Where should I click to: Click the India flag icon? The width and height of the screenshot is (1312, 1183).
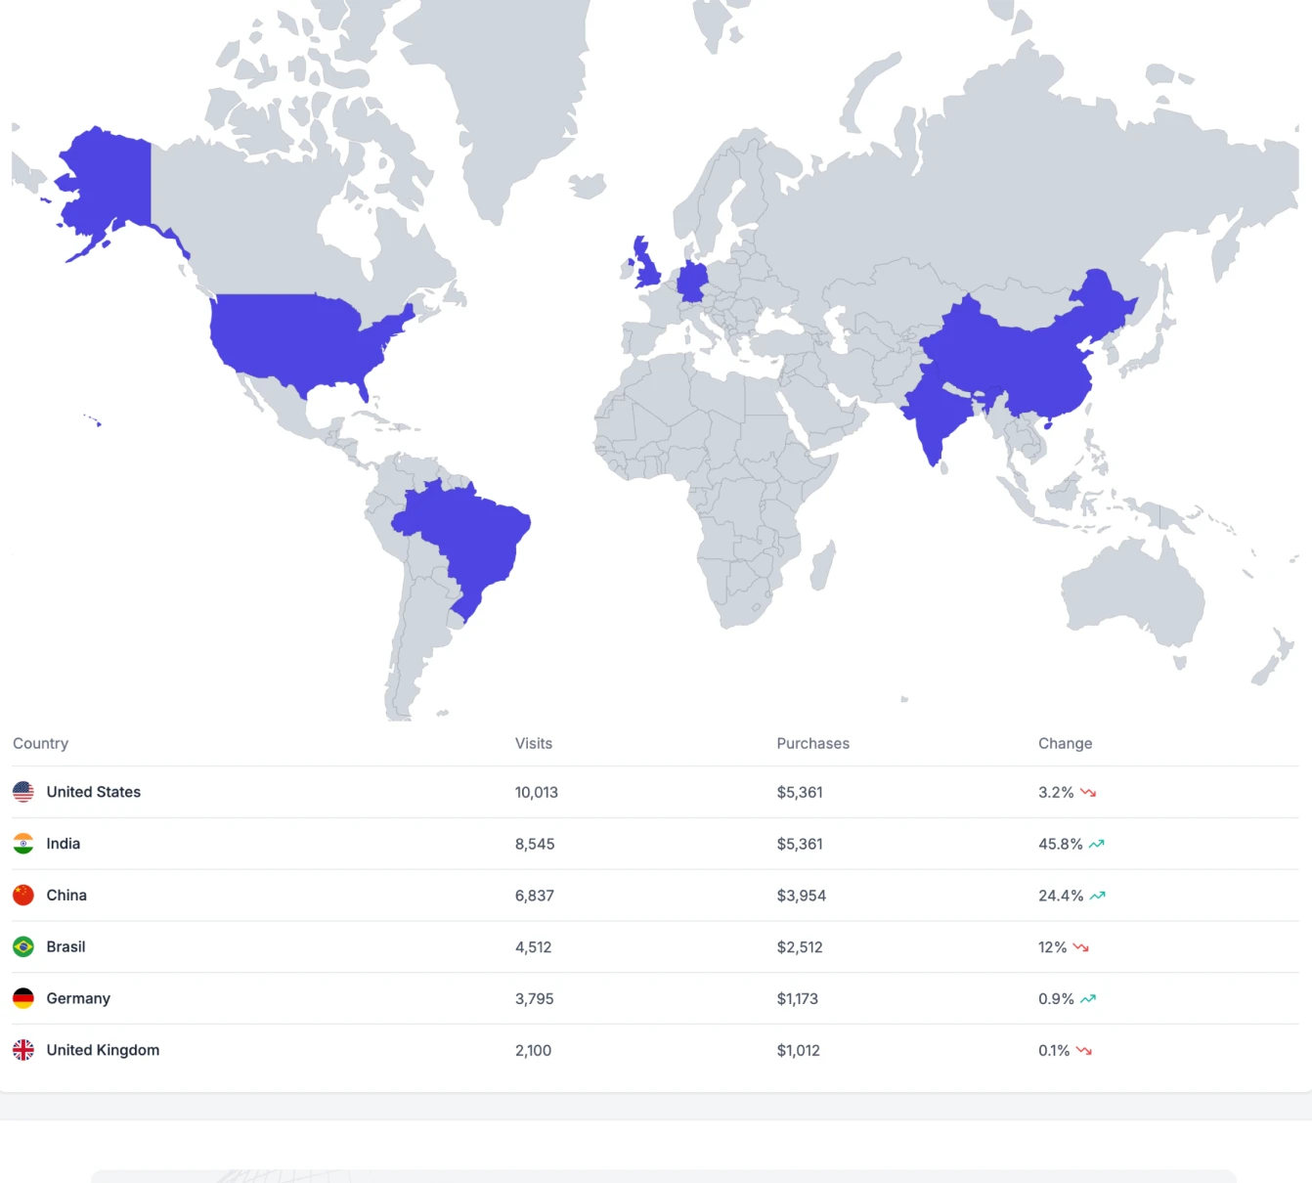point(23,844)
